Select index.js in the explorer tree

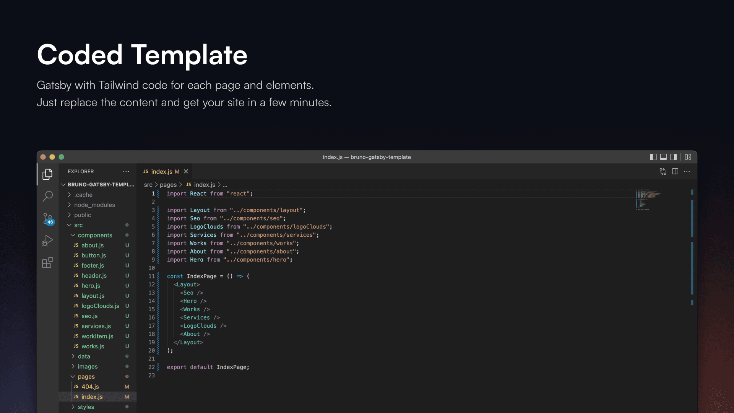tap(98, 397)
